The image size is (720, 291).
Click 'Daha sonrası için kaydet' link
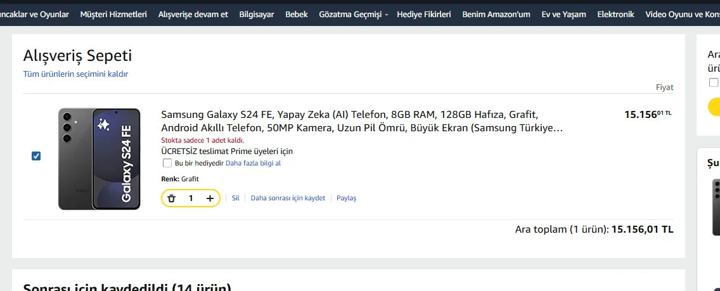point(288,198)
